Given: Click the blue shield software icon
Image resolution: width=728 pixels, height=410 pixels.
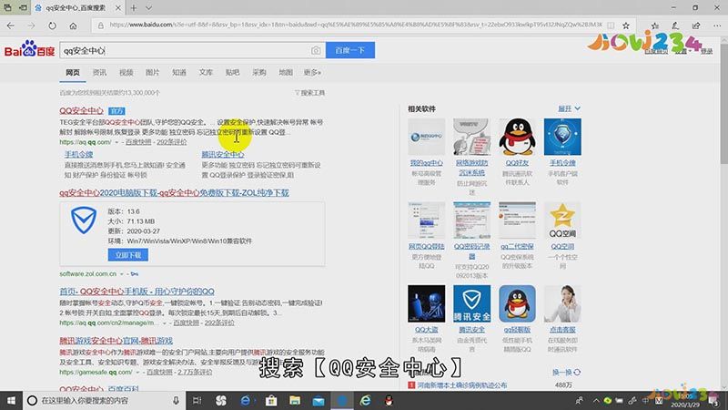Looking at the screenshot, I should [84, 220].
